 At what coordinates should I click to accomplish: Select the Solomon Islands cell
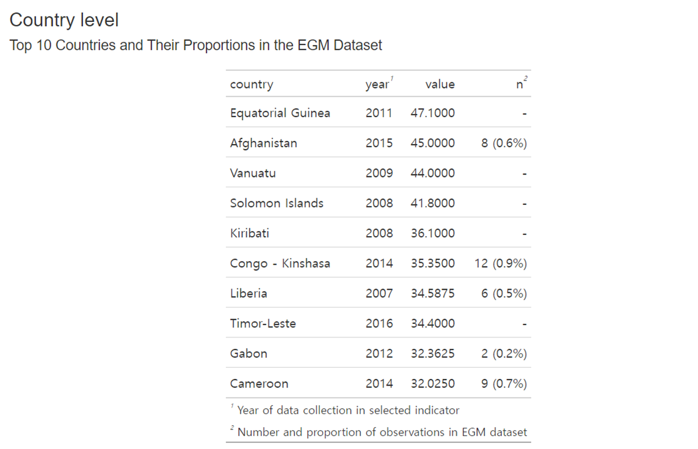tap(277, 203)
